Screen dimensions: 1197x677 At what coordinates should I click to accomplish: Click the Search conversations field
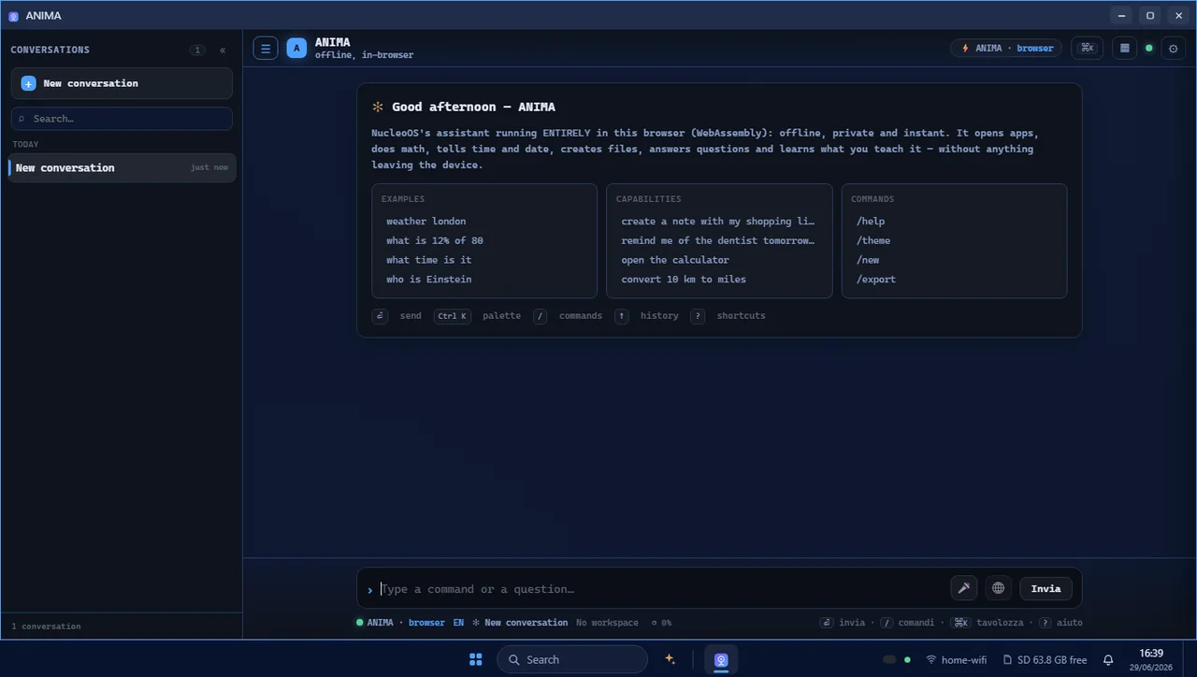(x=122, y=119)
